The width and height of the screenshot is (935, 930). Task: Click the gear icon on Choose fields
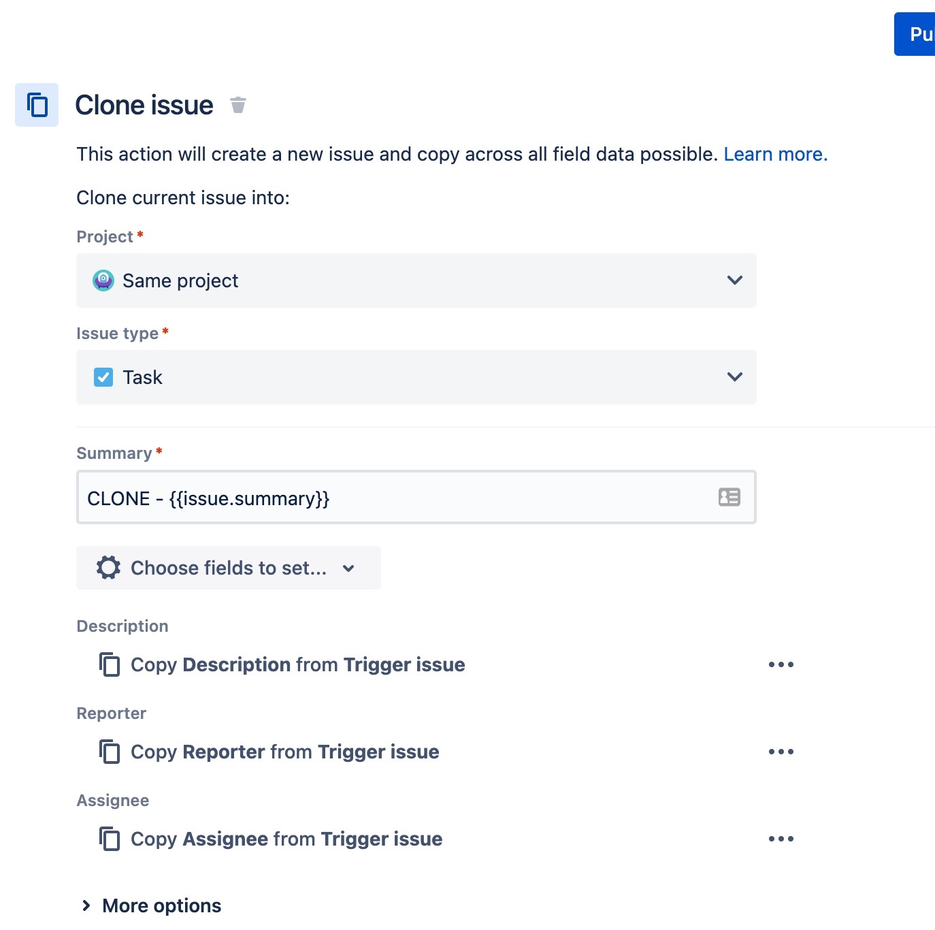(x=108, y=568)
